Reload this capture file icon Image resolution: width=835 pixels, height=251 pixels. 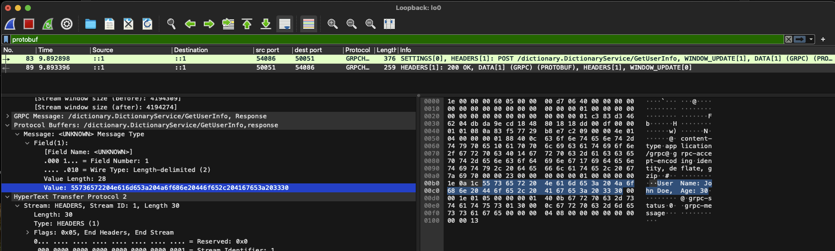coord(147,24)
